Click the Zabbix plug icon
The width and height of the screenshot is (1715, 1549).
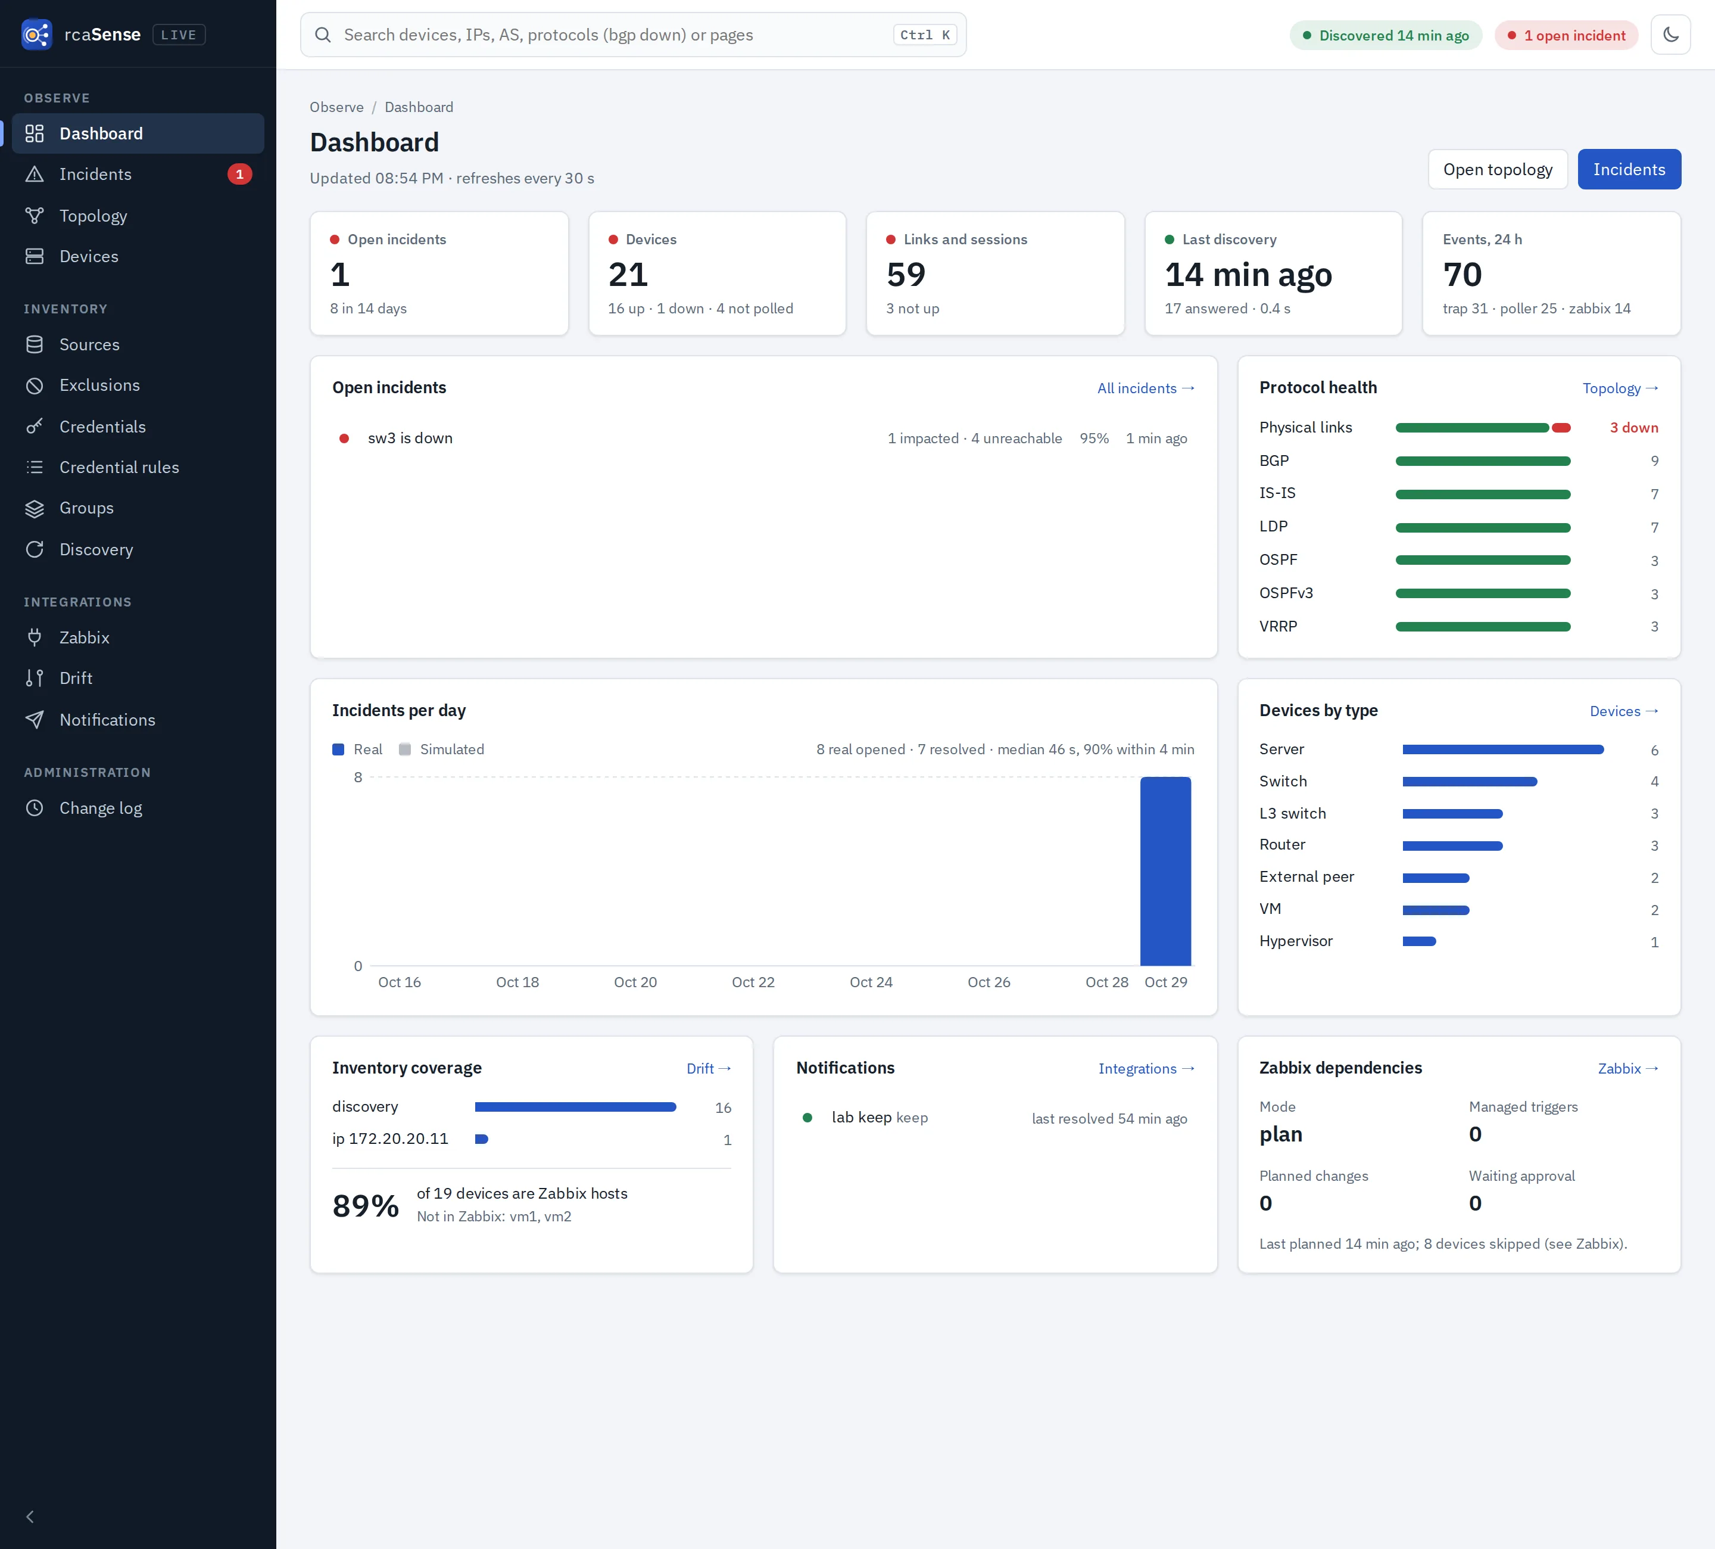click(x=34, y=637)
